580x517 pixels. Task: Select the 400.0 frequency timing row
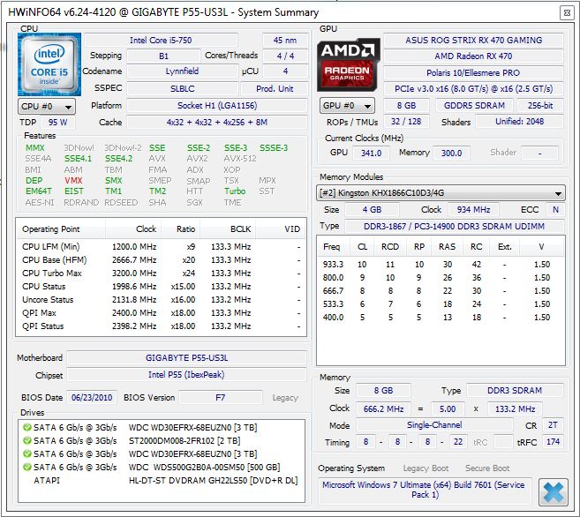[441, 317]
